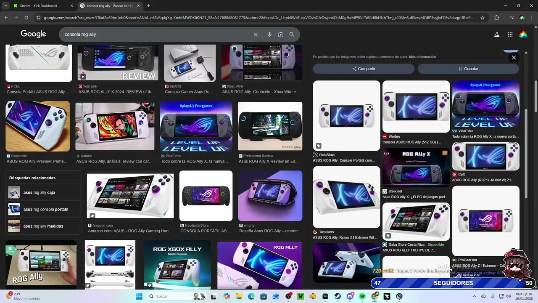Click the Guardar button
Image resolution: width=538 pixels, height=303 pixels.
(x=468, y=69)
